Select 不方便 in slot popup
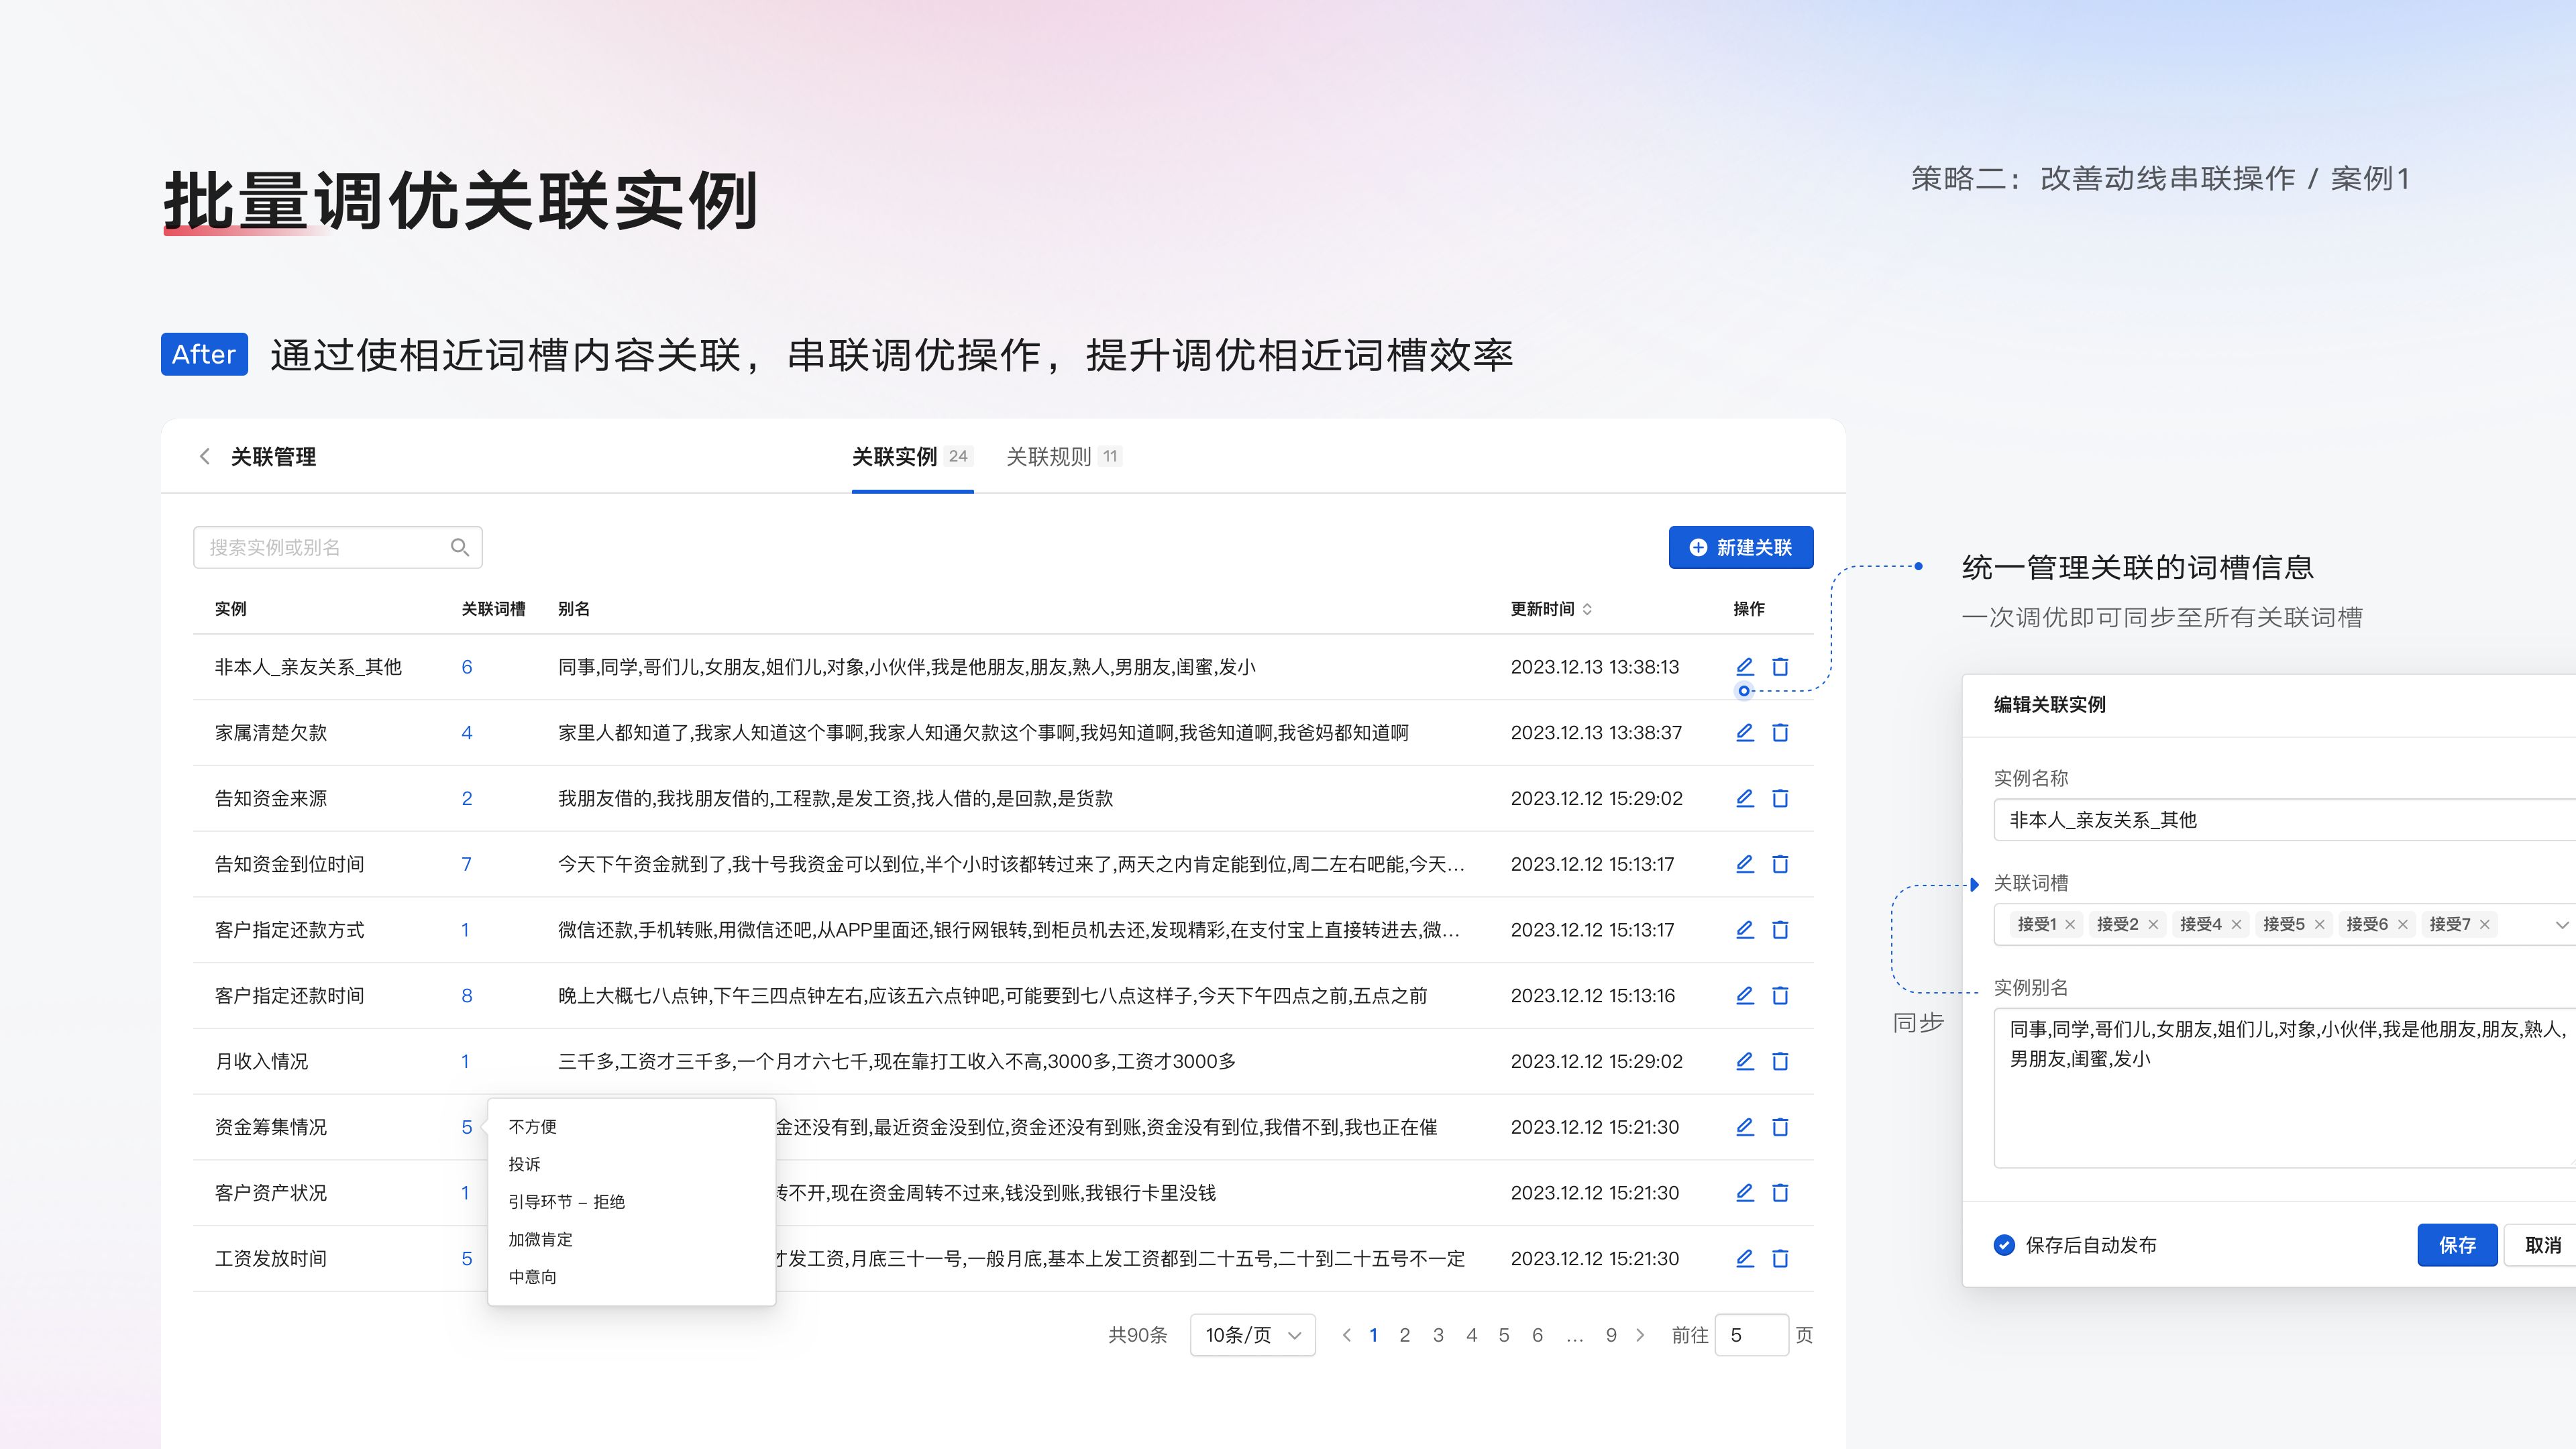Viewport: 2576px width, 1449px height. 532,1126
